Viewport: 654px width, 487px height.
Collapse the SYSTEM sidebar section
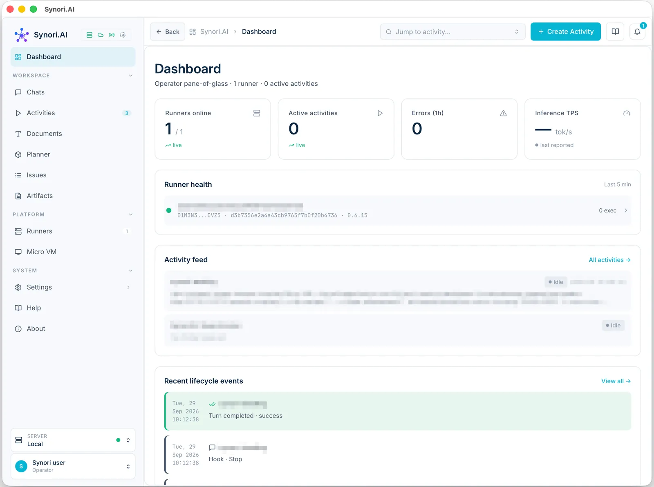click(x=130, y=270)
